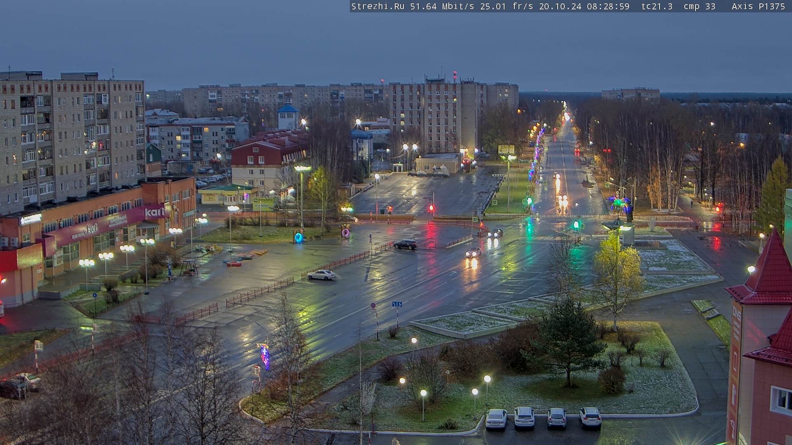Viewport: 792px width, 445px height.
Task: Click the timestamp 08:28:59
Action: point(608,6)
